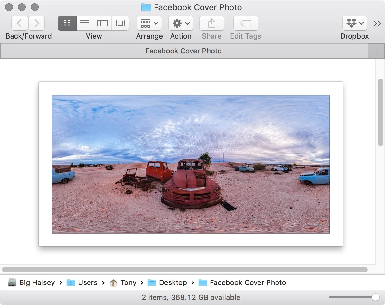
Task: Switch to column view mode
Action: tap(102, 23)
